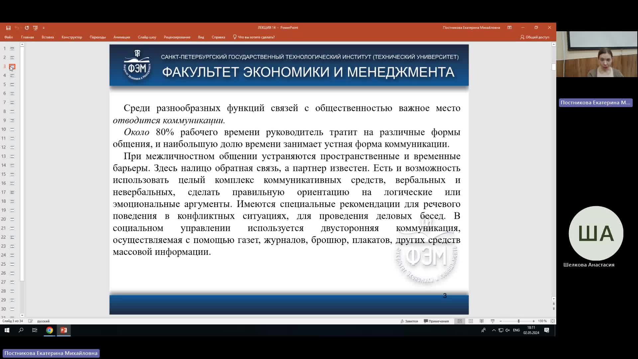Go to next slide using double-arrow button
This screenshot has width=638, height=359.
click(x=554, y=309)
